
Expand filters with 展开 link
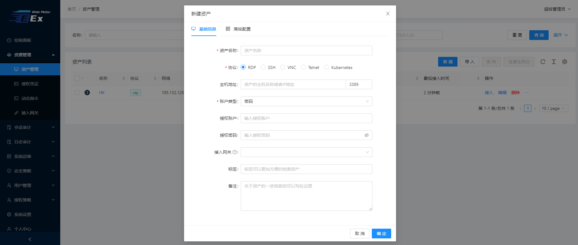tap(560, 35)
